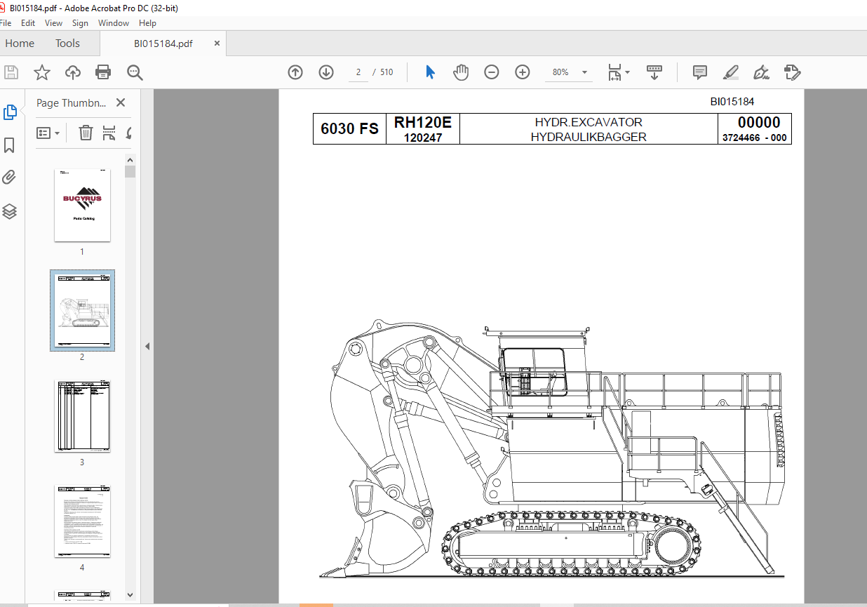The height and width of the screenshot is (607, 867).
Task: Open the Attachments paperclip panel
Action: (9, 178)
